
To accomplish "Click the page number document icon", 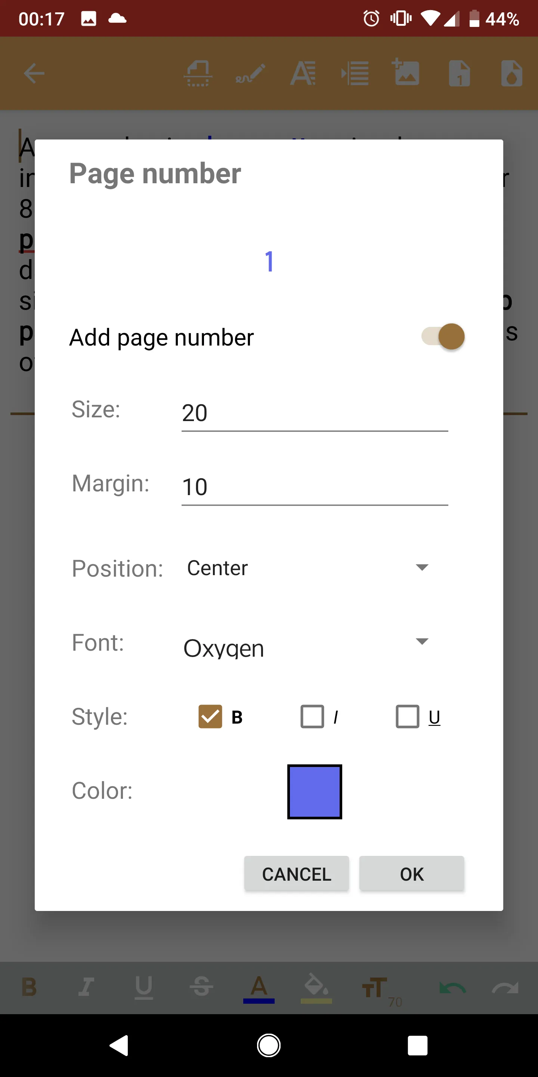I will 459,73.
